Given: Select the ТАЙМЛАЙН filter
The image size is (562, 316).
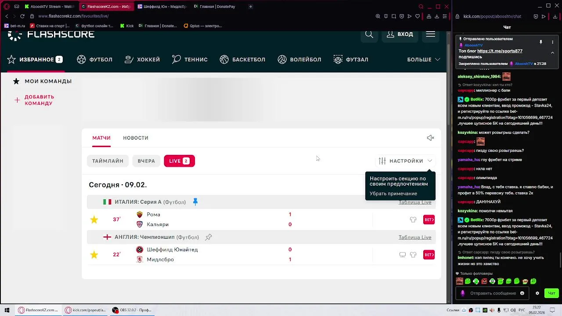Looking at the screenshot, I should [x=108, y=161].
